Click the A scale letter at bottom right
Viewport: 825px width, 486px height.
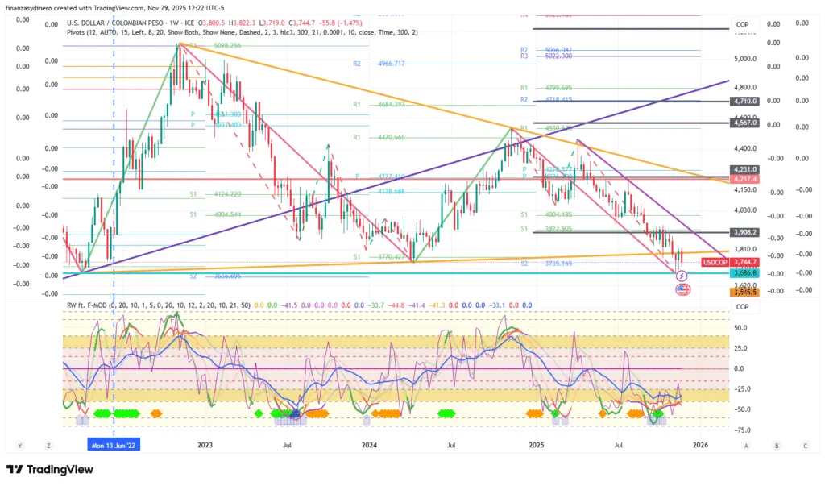[x=747, y=445]
